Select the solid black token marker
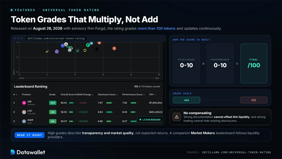This screenshot has height=159, width=282. click(96, 49)
